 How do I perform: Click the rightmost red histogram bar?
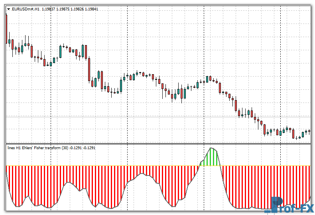coord(309,183)
